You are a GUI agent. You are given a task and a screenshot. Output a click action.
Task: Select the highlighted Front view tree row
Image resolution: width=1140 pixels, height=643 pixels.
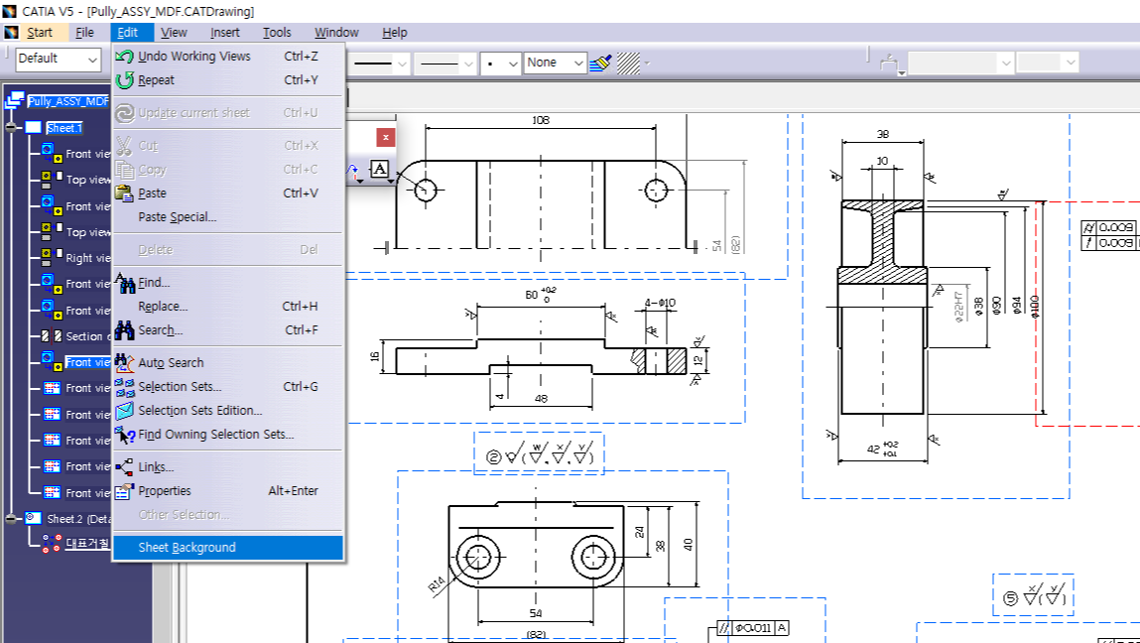click(x=88, y=362)
